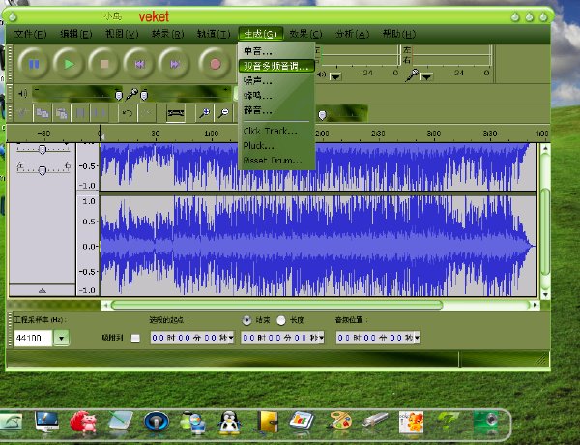The width and height of the screenshot is (580, 445).
Task: Open the selection start time format dropdown
Action: pos(231,338)
